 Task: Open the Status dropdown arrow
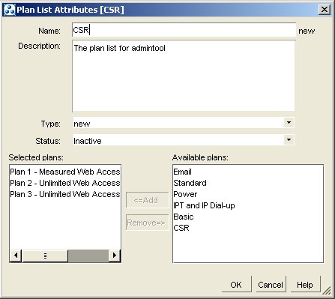(289, 140)
